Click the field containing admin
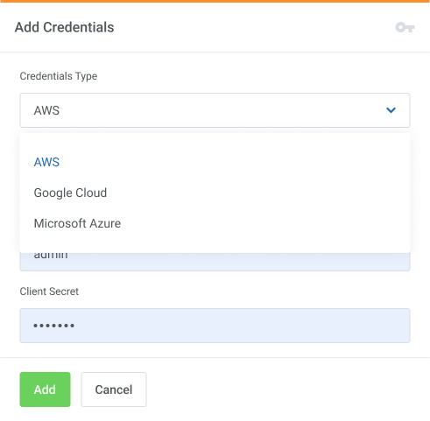The image size is (430, 421). 215,262
